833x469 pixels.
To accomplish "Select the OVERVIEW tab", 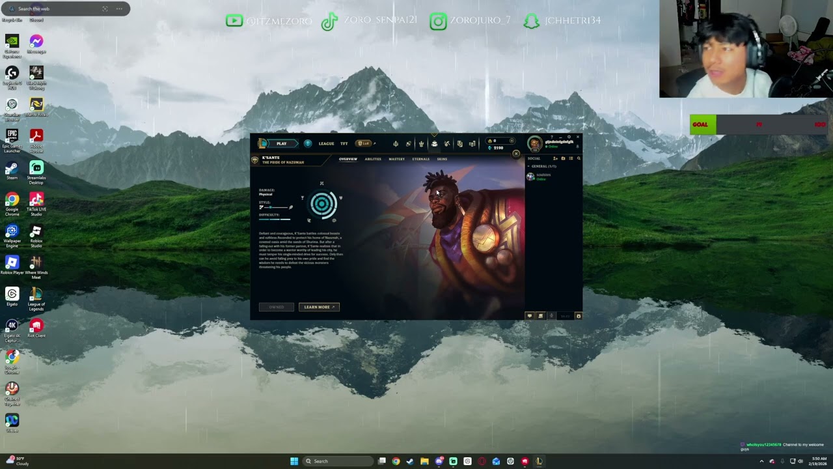I will pos(348,159).
